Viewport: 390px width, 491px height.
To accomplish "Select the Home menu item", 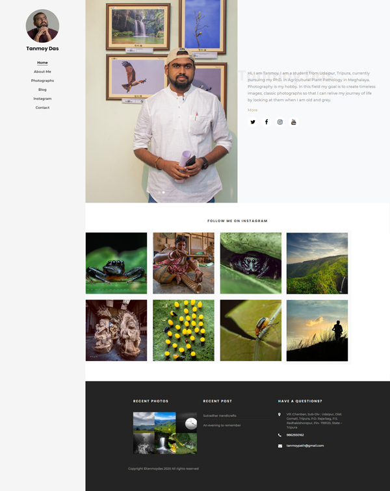I will [42, 62].
